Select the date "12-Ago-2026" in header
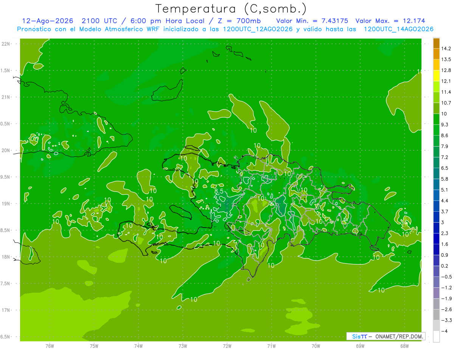The height and width of the screenshot is (351, 454). coord(48,21)
